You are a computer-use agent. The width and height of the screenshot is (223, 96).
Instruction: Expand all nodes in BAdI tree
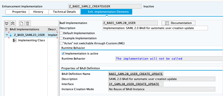pyautogui.click(x=7, y=23)
